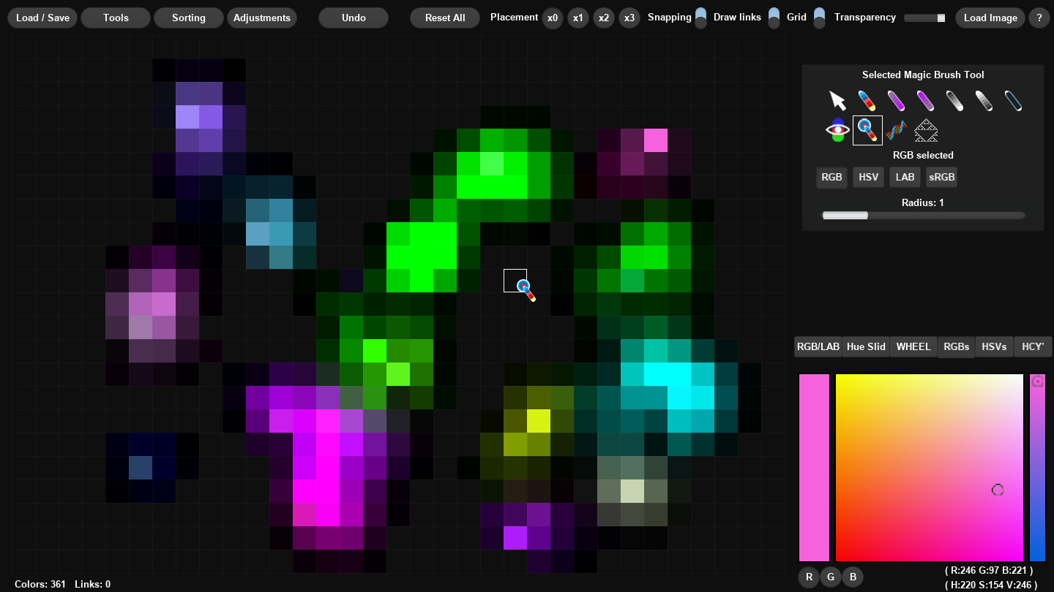Viewport: 1054px width, 592px height.
Task: Select the dark navy brush tool
Action: pyautogui.click(x=1013, y=100)
